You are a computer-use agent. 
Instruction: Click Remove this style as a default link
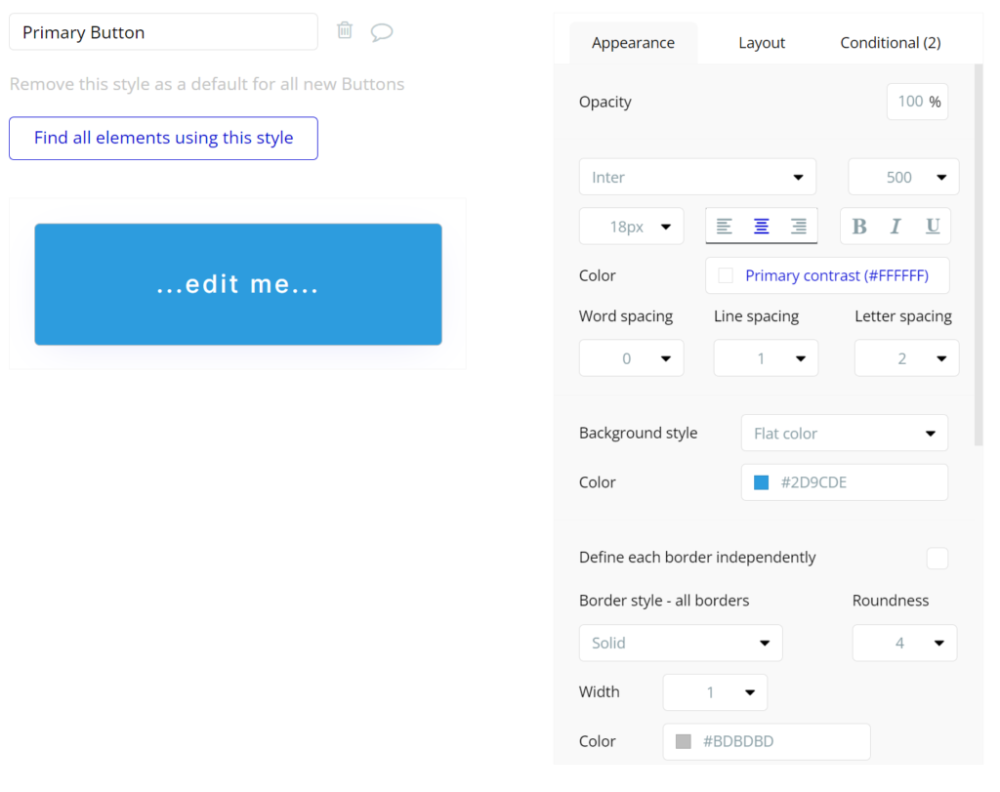207,84
